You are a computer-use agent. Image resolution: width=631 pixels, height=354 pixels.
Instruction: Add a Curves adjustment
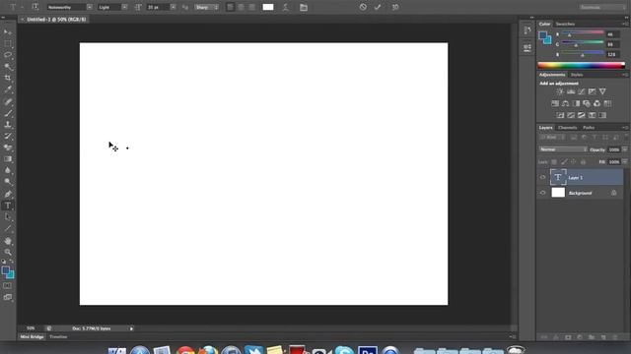[x=581, y=91]
